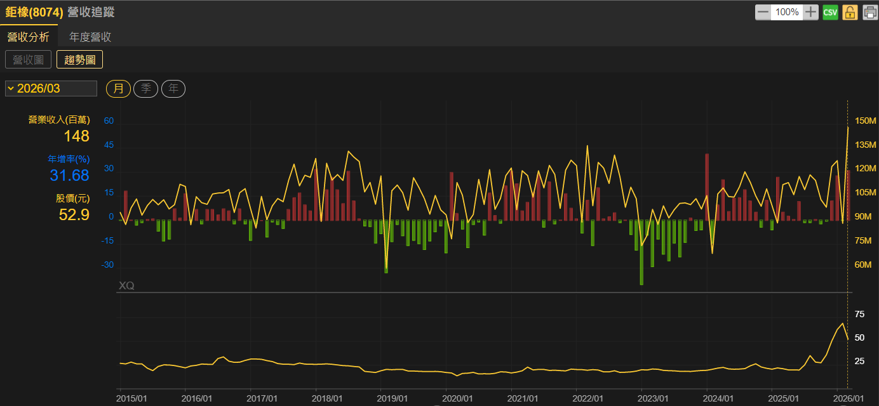Click the chevron arrow beside 2026/03

click(x=11, y=88)
